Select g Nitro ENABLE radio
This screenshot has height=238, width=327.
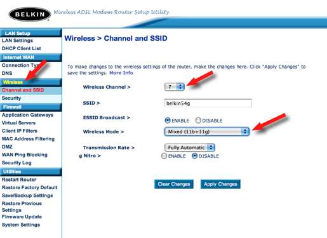(164, 156)
